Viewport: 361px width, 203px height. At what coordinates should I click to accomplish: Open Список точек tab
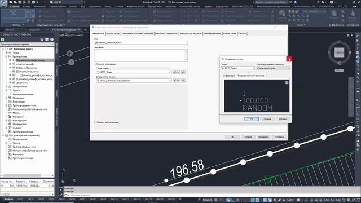[230, 34]
